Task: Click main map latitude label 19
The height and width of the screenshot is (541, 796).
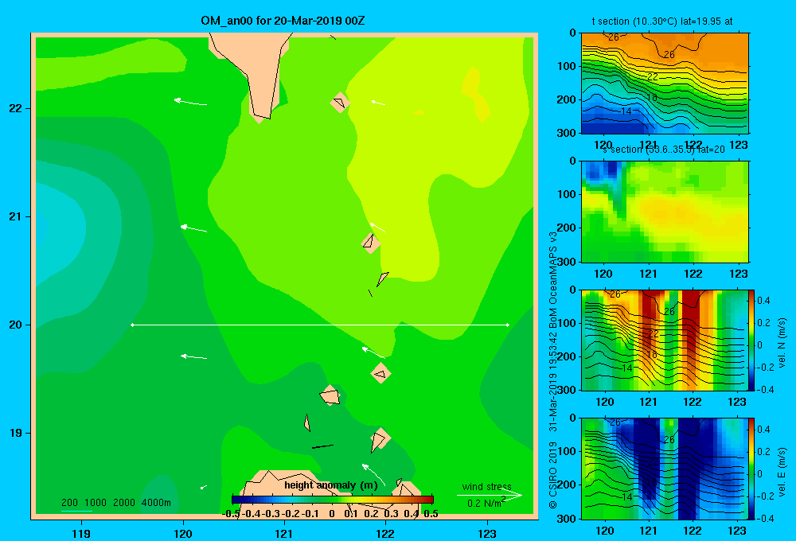Action: (15, 433)
